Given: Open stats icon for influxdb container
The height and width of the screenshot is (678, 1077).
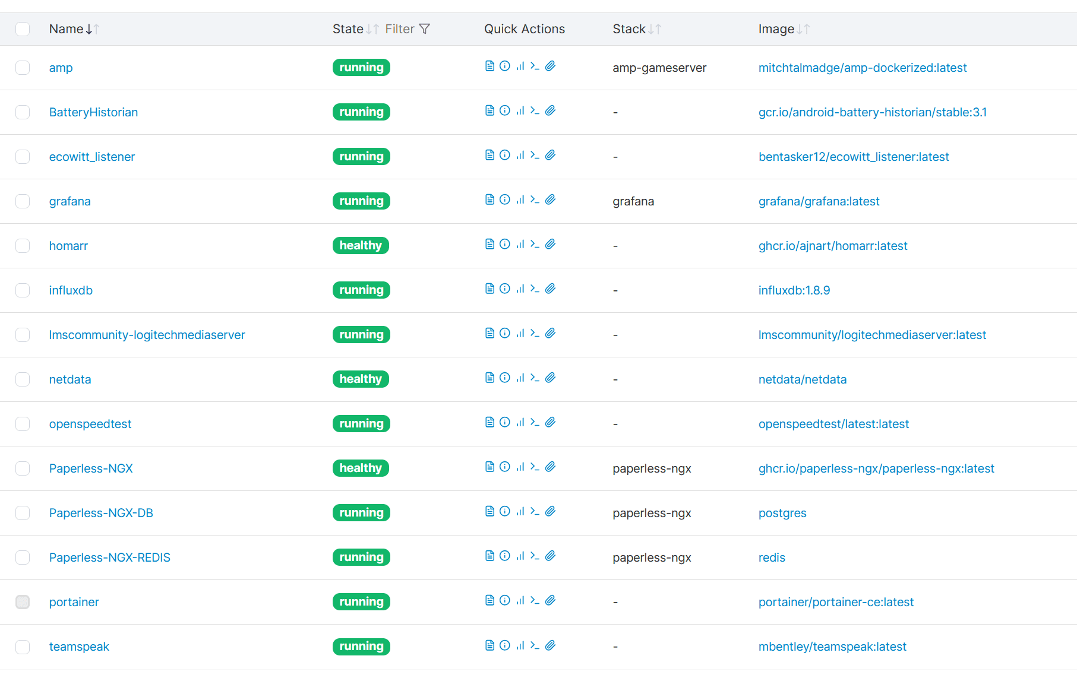Looking at the screenshot, I should (520, 289).
